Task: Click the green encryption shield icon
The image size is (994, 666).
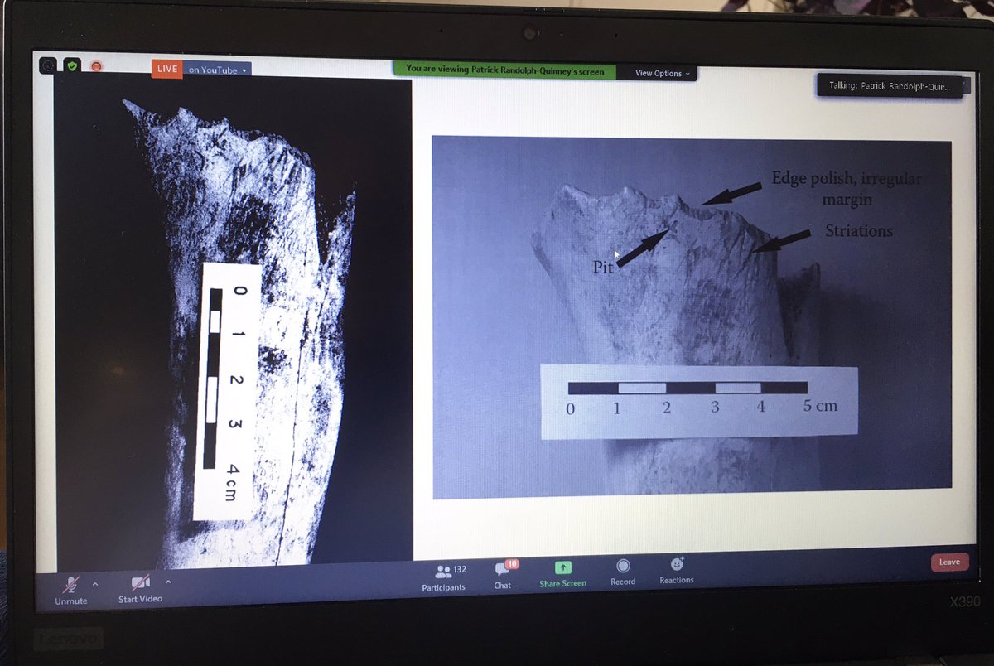Action: pos(71,65)
